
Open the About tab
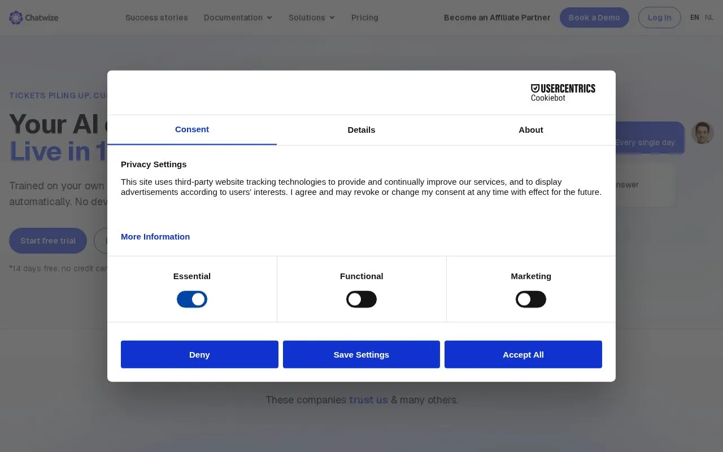(531, 130)
